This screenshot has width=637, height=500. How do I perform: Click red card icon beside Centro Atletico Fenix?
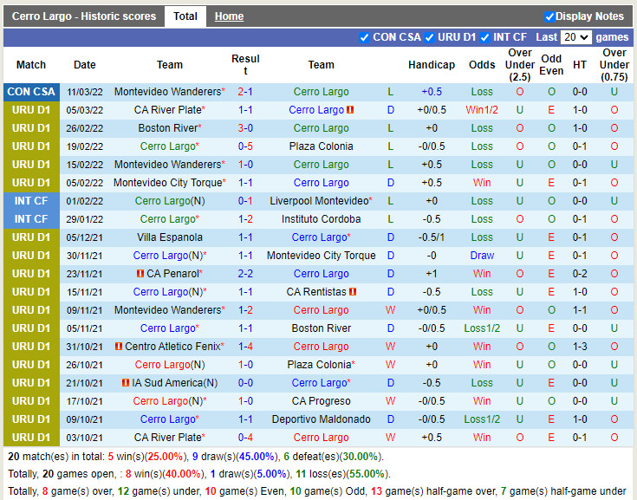point(118,347)
